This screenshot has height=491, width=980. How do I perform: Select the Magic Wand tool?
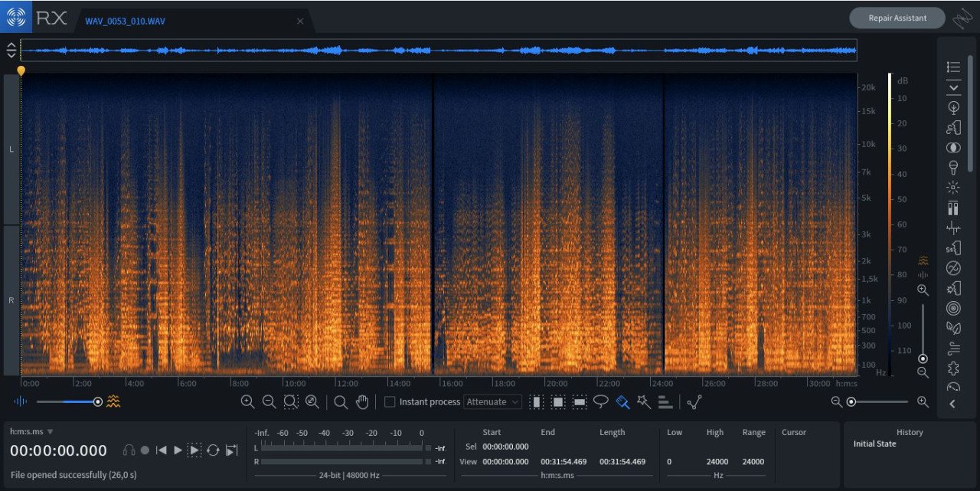pyautogui.click(x=644, y=402)
